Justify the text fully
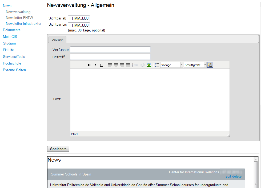The width and height of the screenshot is (261, 188). [x=128, y=65]
